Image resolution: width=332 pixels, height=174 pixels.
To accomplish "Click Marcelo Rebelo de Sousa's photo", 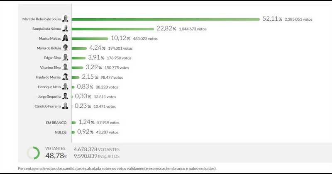I will 65,19.
